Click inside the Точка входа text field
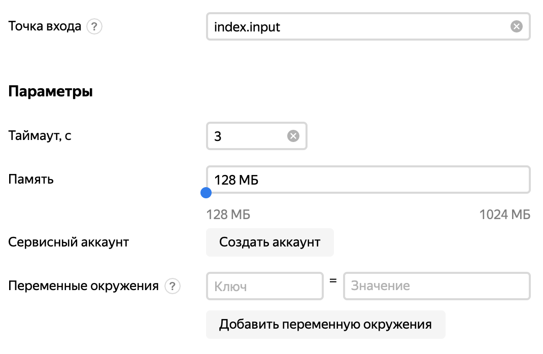 point(355,26)
